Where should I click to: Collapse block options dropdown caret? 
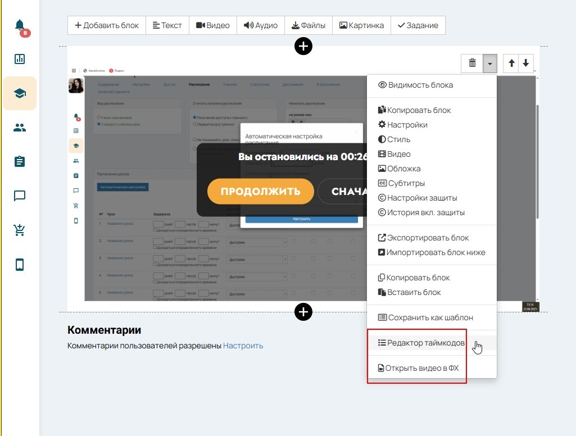point(490,63)
